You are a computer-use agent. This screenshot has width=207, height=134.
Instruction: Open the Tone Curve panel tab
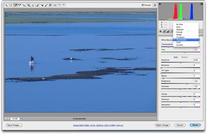165,31
